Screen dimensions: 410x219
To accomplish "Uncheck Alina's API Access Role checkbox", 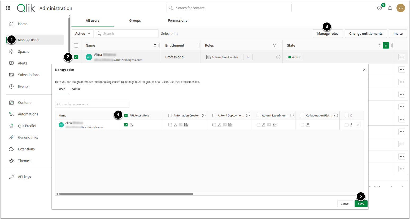I will pyautogui.click(x=126, y=125).
